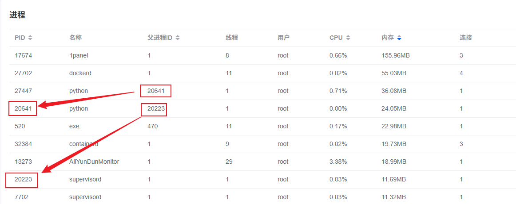Select the 进程 section heading
The image size is (516, 204).
[x=17, y=15]
